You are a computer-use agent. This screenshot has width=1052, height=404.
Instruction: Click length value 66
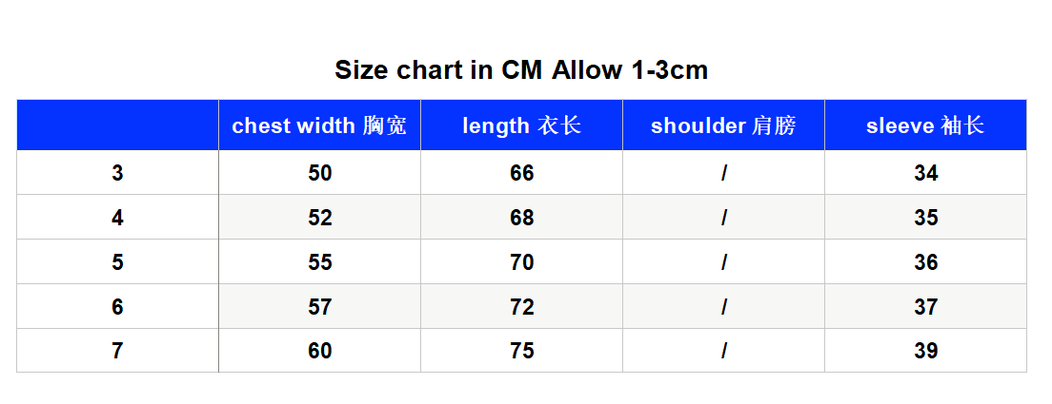pos(522,173)
